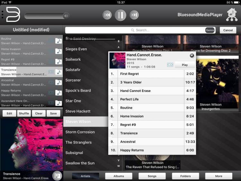The height and width of the screenshot is (181, 241).
Task: Select track 3 Hand Cannot Erase
Action: 152,91
